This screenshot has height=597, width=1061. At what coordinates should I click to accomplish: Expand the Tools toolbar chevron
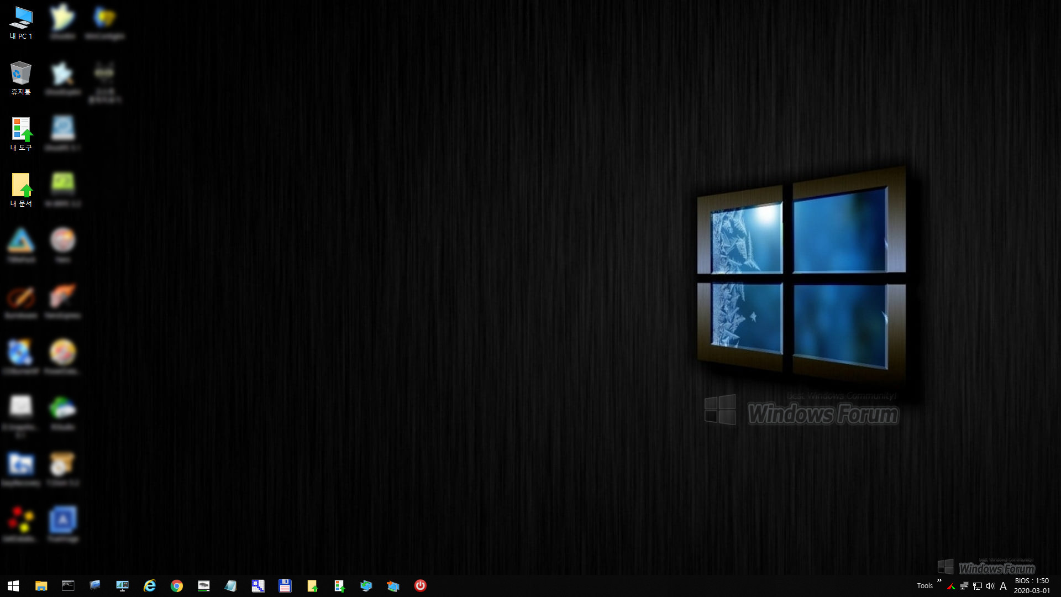939,580
